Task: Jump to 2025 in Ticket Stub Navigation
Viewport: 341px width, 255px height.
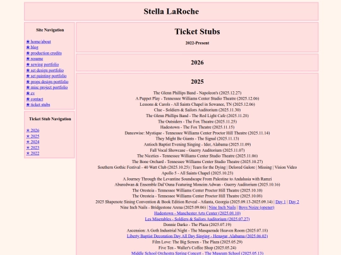Action: 33,136
